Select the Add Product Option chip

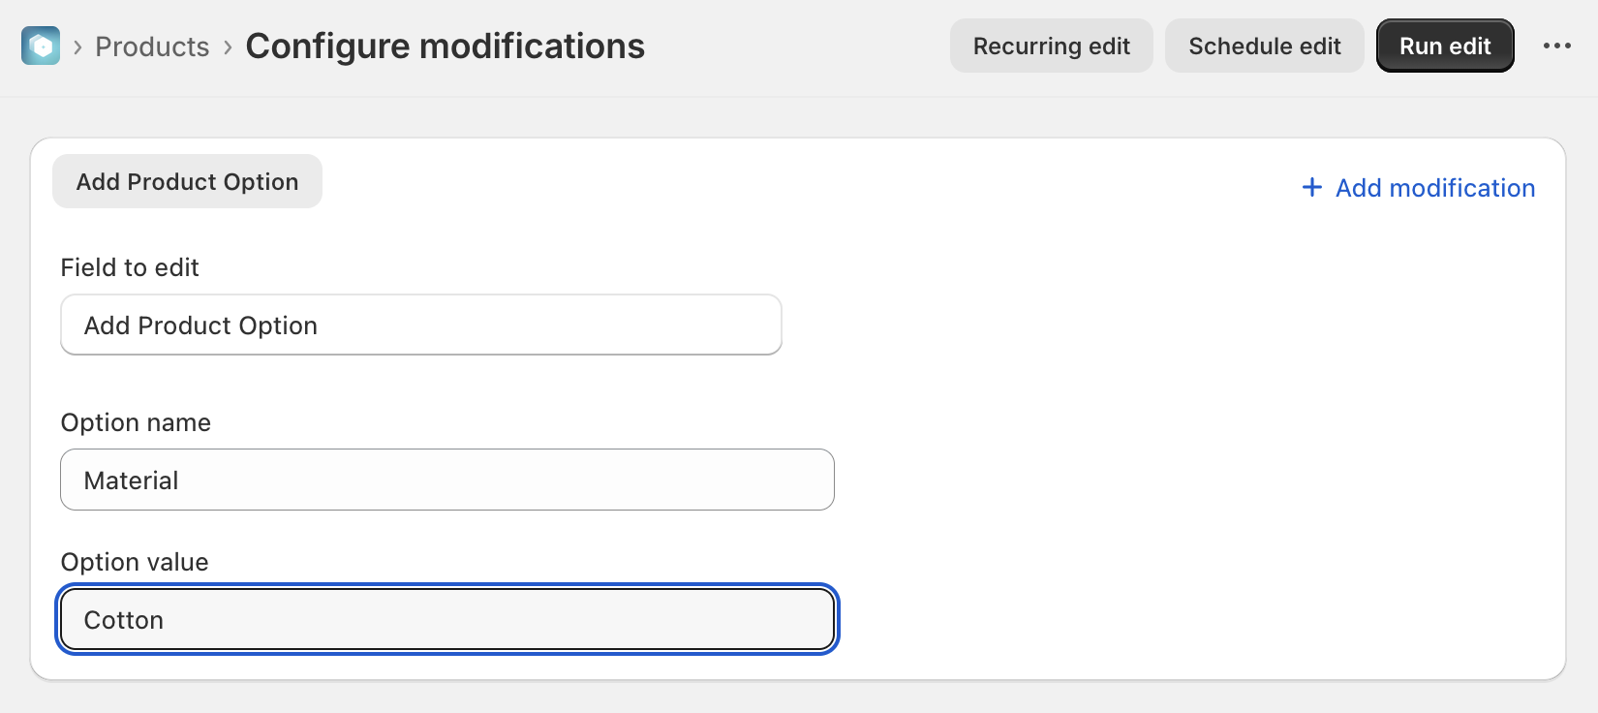click(187, 181)
